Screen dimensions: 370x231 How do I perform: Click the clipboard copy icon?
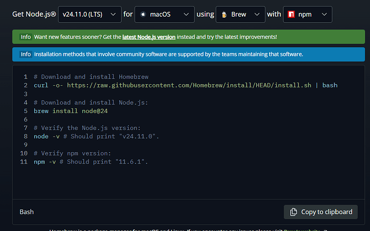293,212
